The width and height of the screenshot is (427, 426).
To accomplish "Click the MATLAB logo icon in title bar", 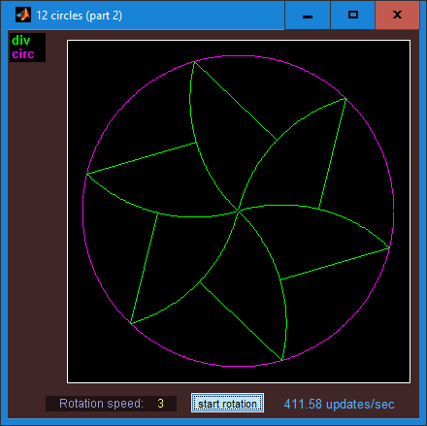I will [23, 15].
